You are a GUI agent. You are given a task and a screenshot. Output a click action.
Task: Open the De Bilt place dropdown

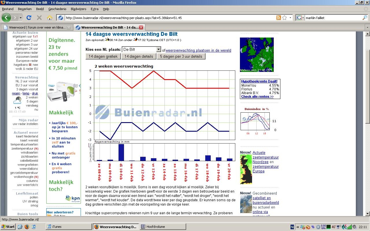(x=141, y=49)
